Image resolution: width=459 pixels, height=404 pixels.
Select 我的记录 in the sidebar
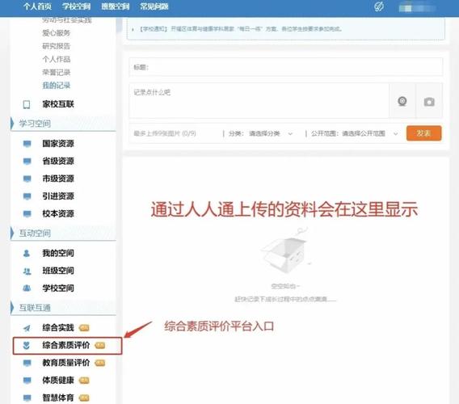[57, 86]
